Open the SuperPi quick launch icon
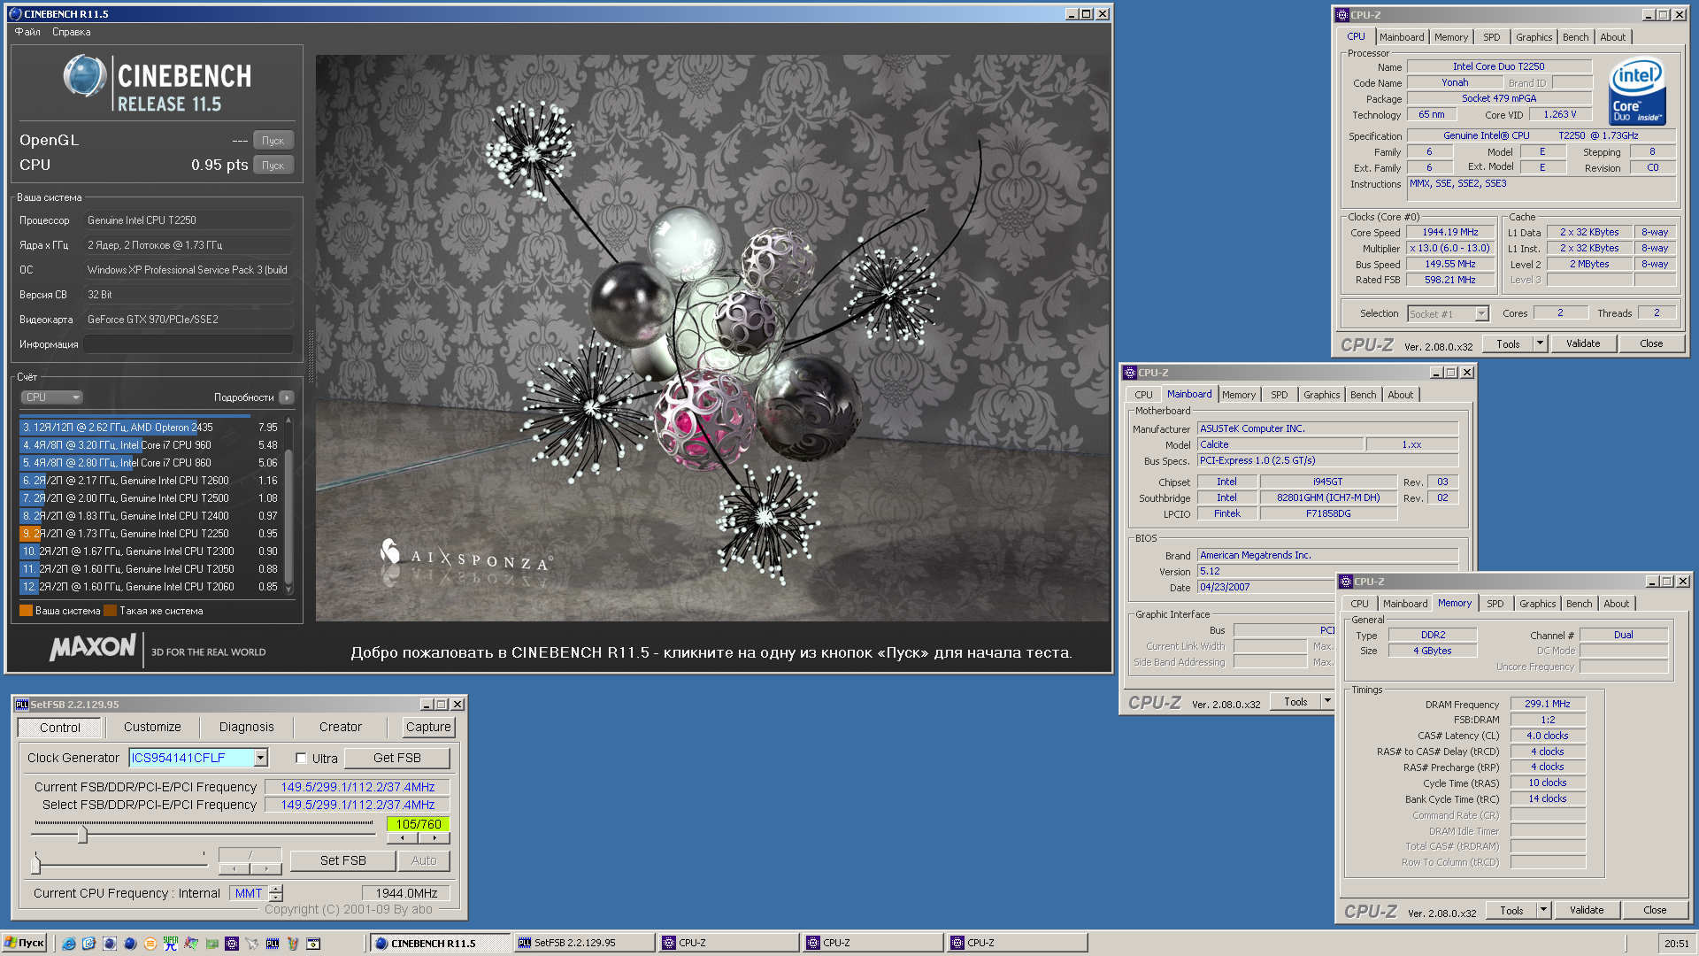 tap(171, 944)
